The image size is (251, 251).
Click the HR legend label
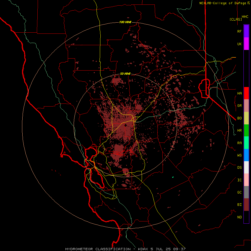coord(239,131)
